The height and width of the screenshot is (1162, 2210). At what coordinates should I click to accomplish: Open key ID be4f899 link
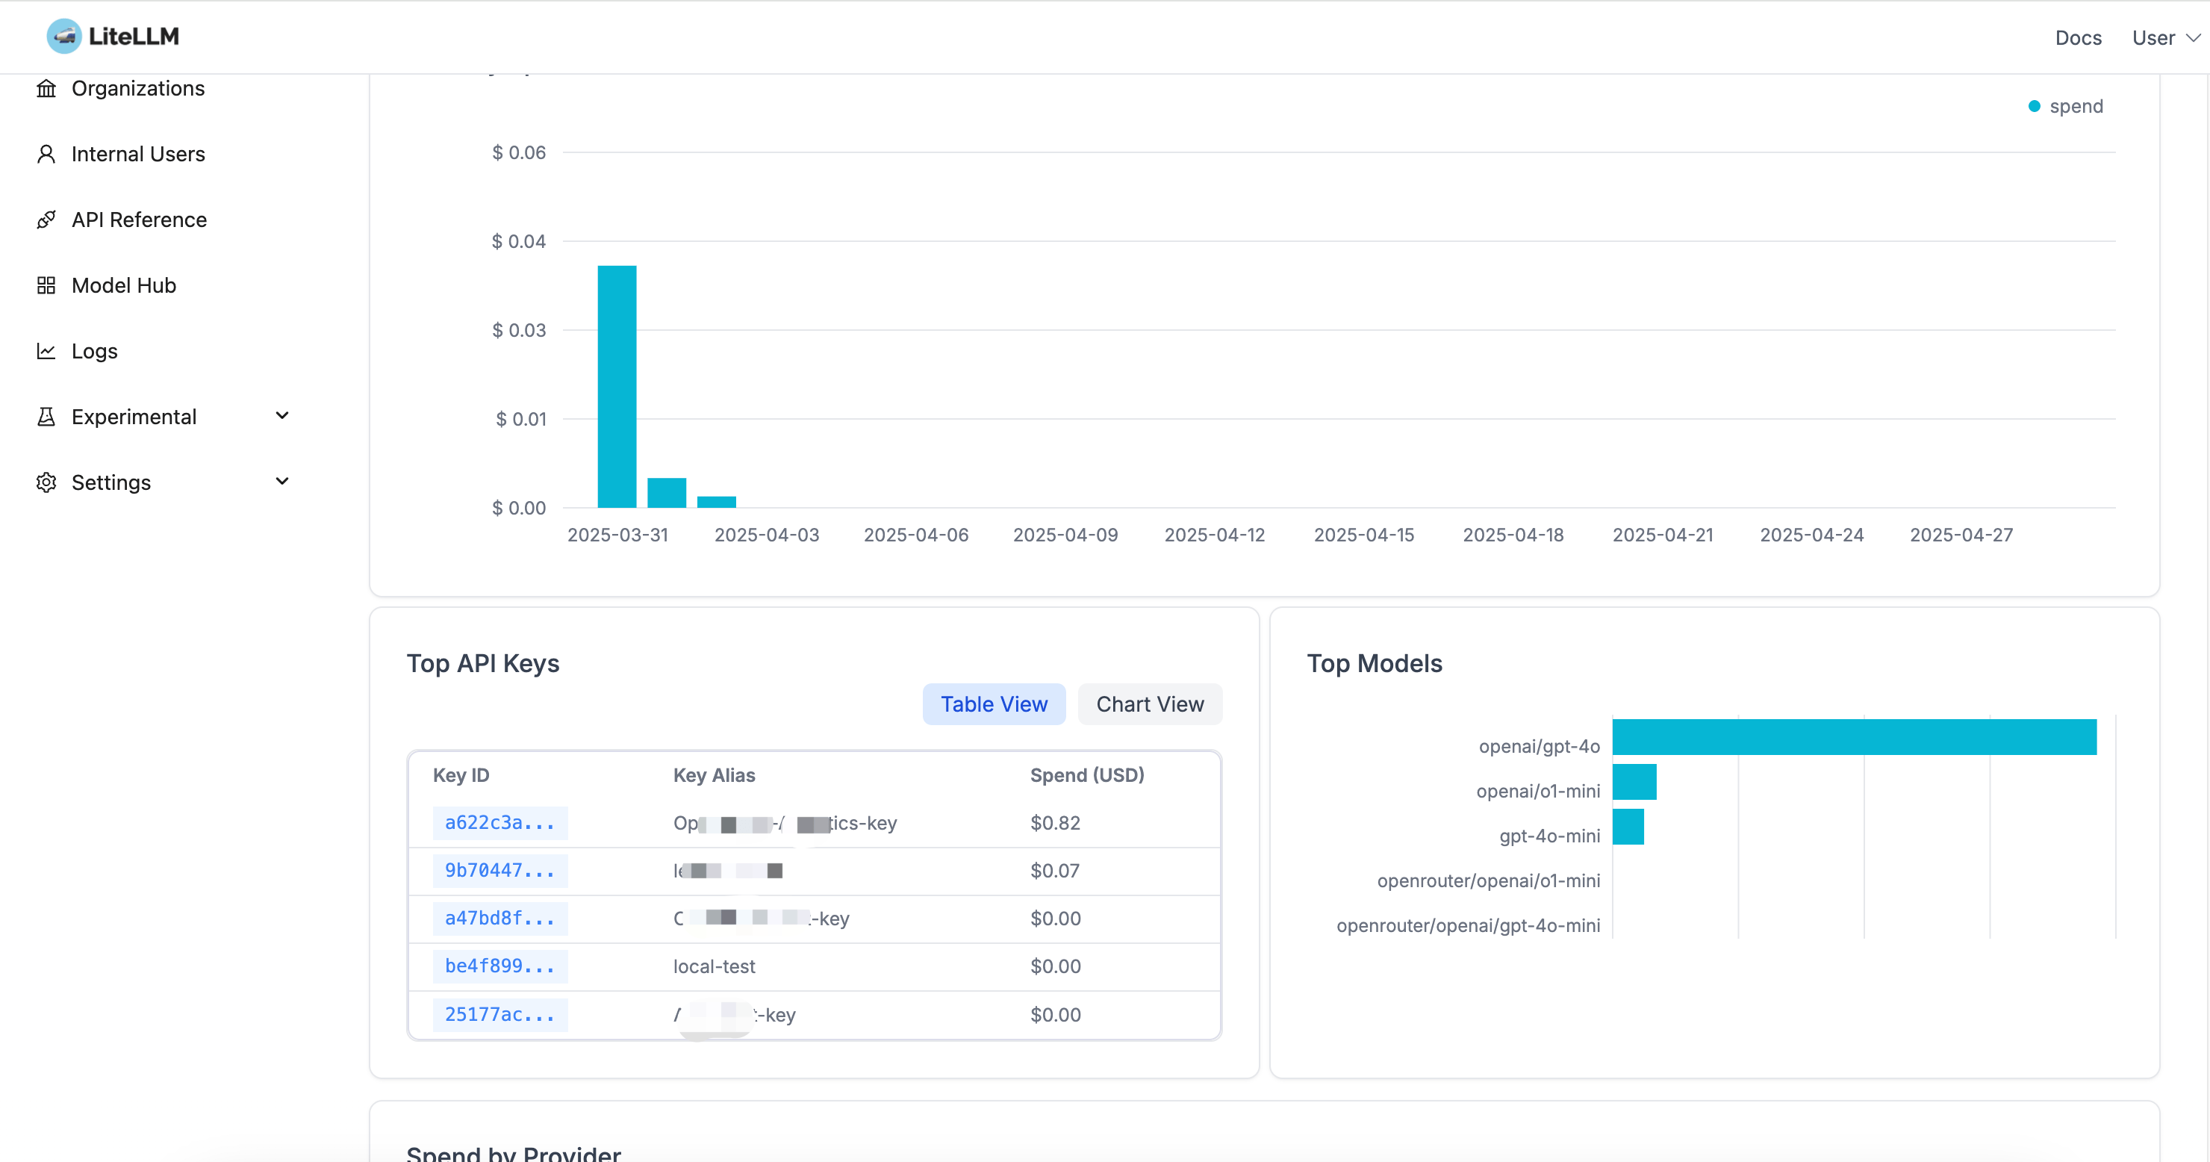point(499,966)
